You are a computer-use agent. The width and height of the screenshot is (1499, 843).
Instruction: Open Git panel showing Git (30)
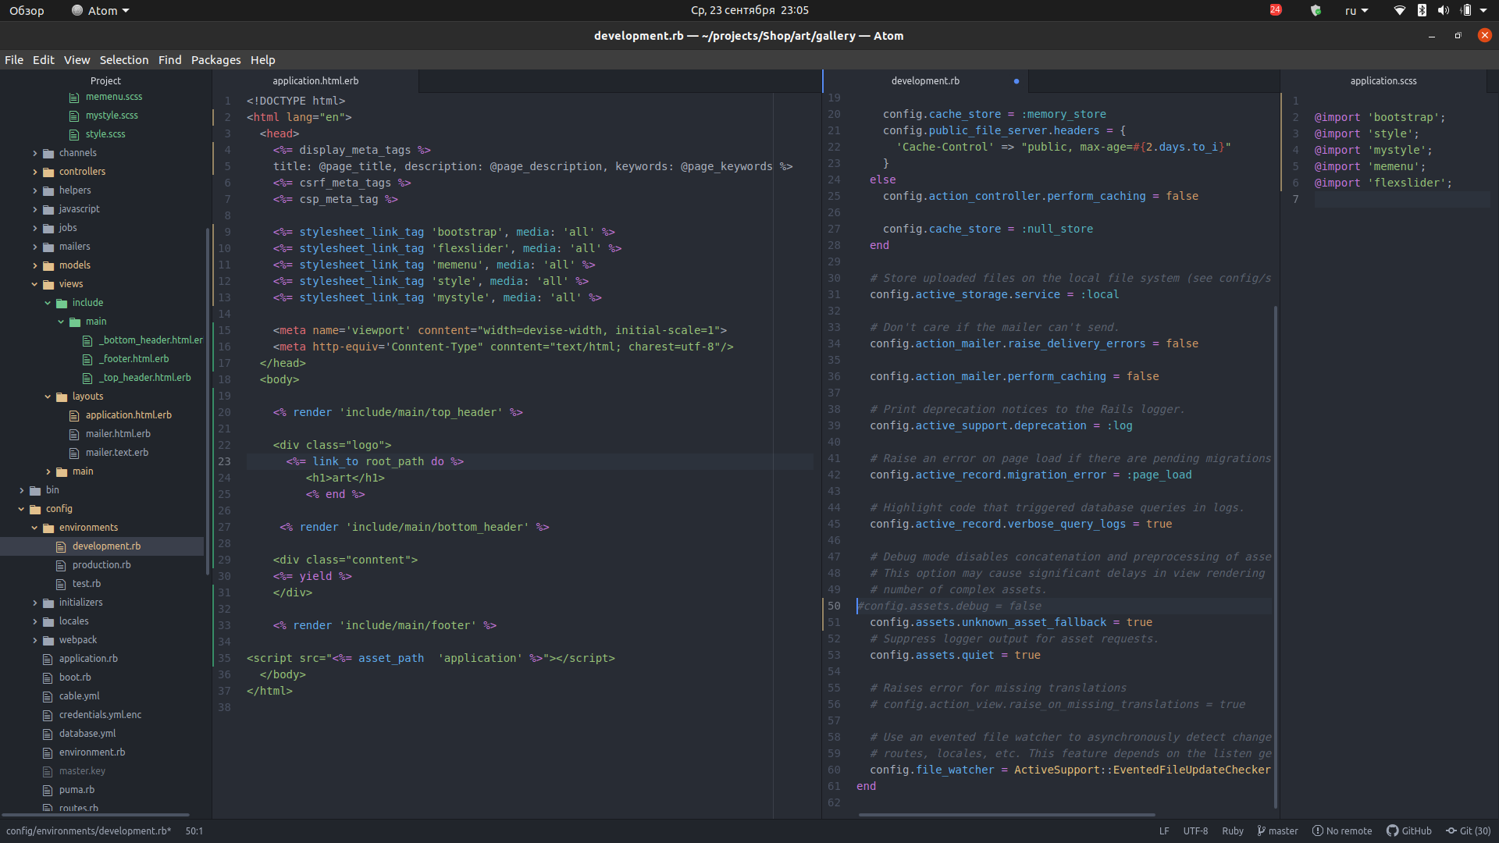click(x=1469, y=831)
